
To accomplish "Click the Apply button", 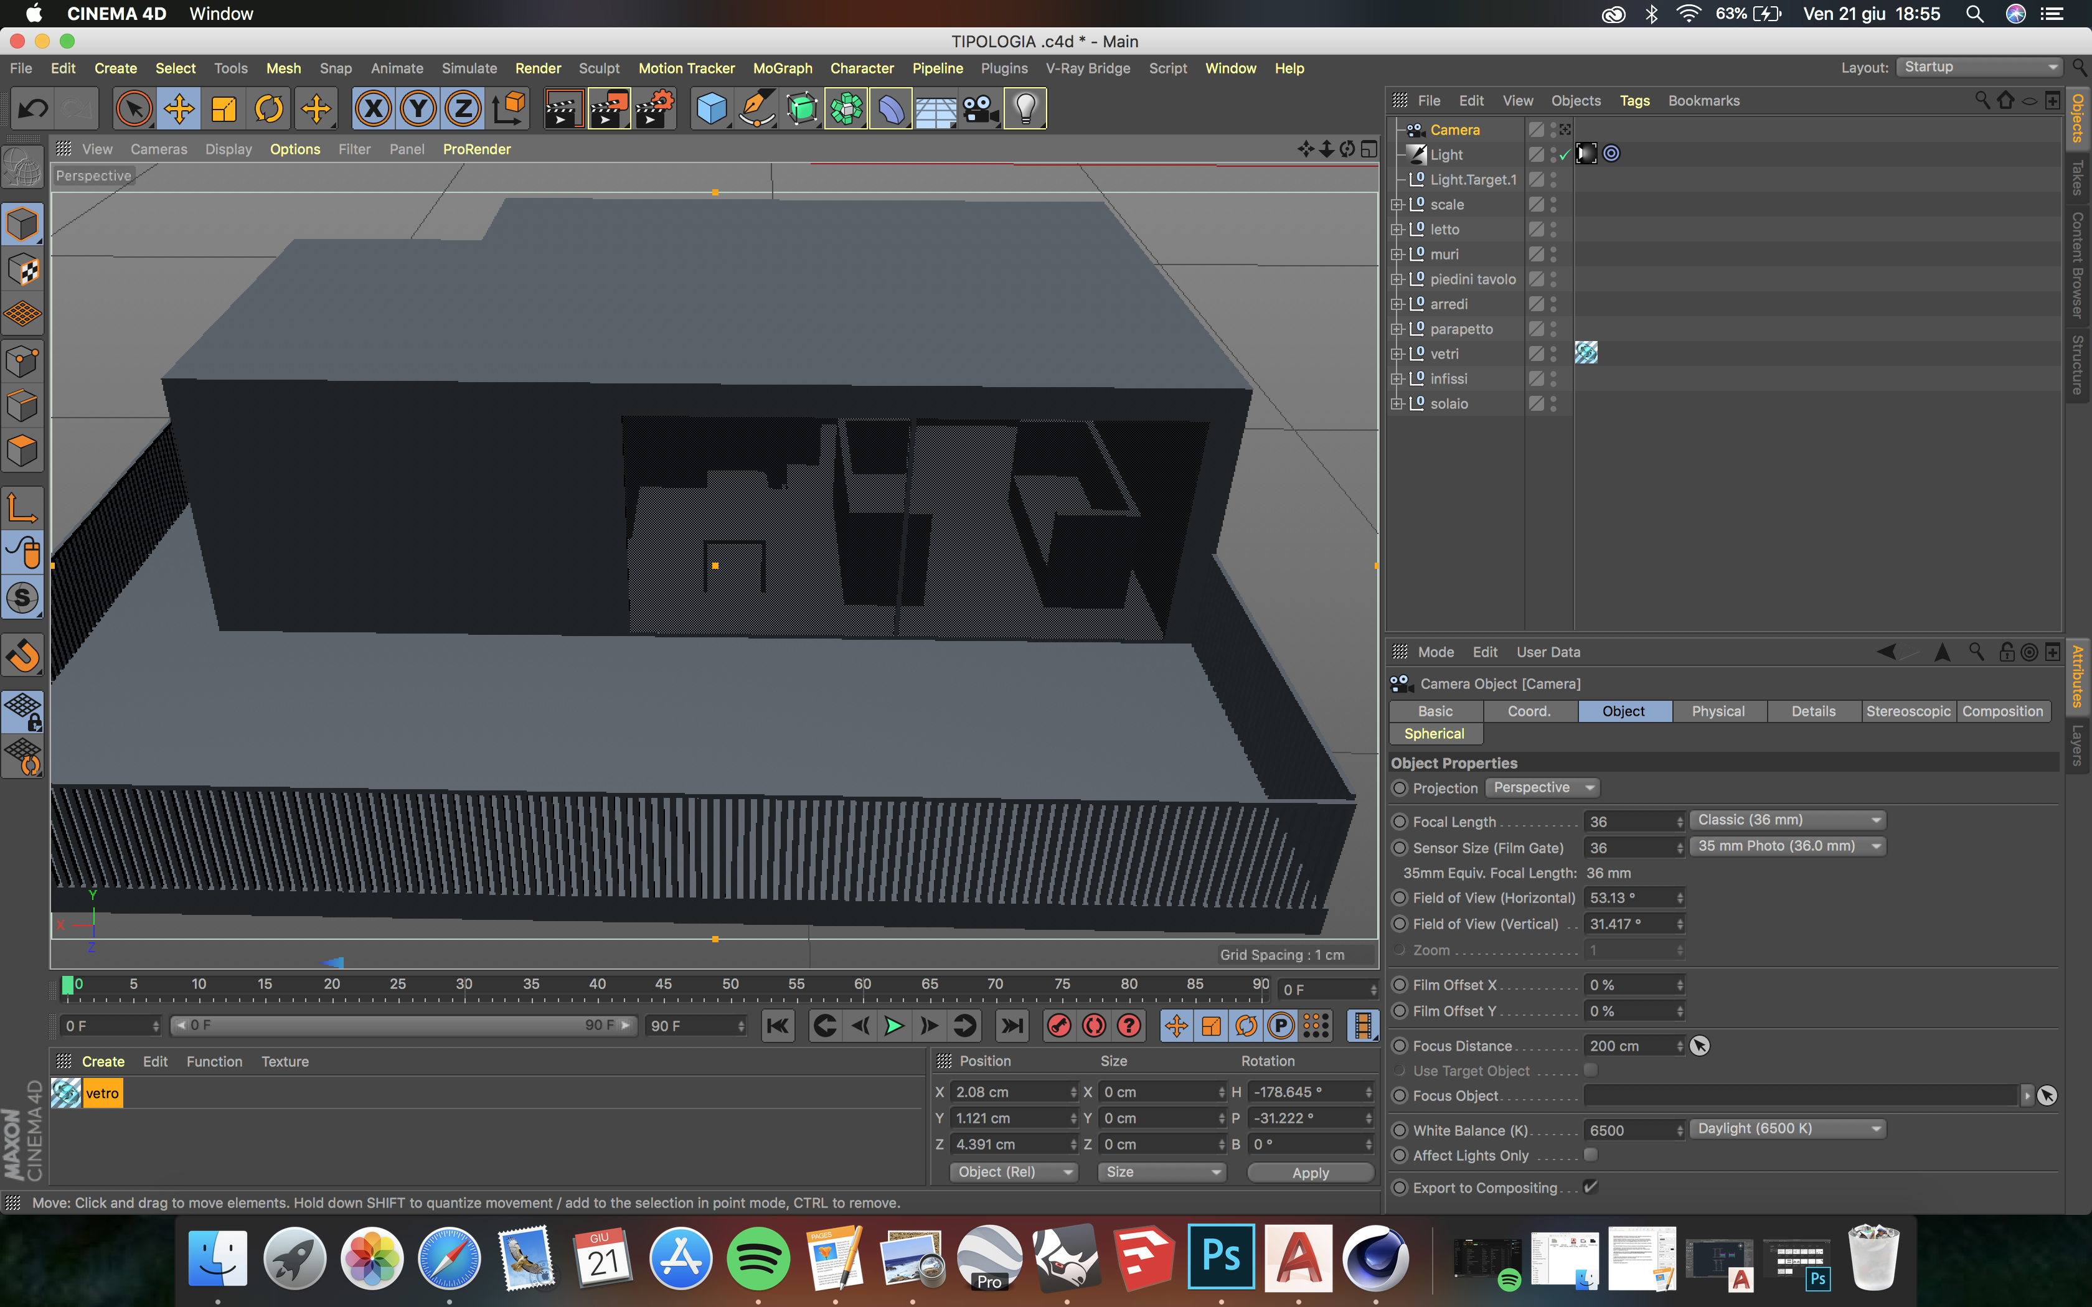I will (1309, 1172).
